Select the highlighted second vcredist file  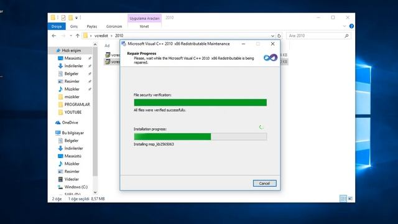click(112, 62)
